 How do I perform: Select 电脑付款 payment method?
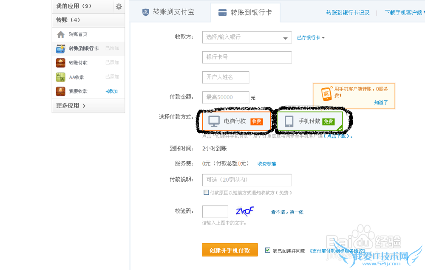[237, 121]
